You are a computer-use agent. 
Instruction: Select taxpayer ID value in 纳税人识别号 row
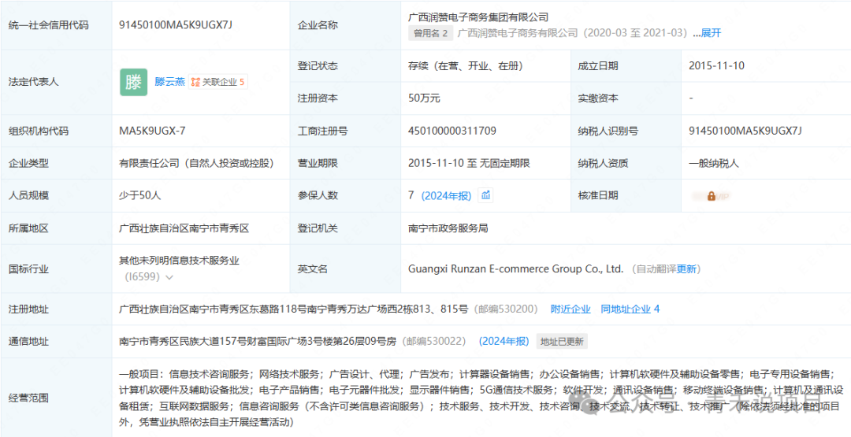745,131
